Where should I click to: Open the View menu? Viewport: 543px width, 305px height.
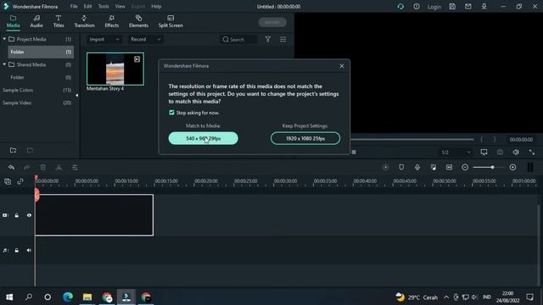[x=120, y=6]
